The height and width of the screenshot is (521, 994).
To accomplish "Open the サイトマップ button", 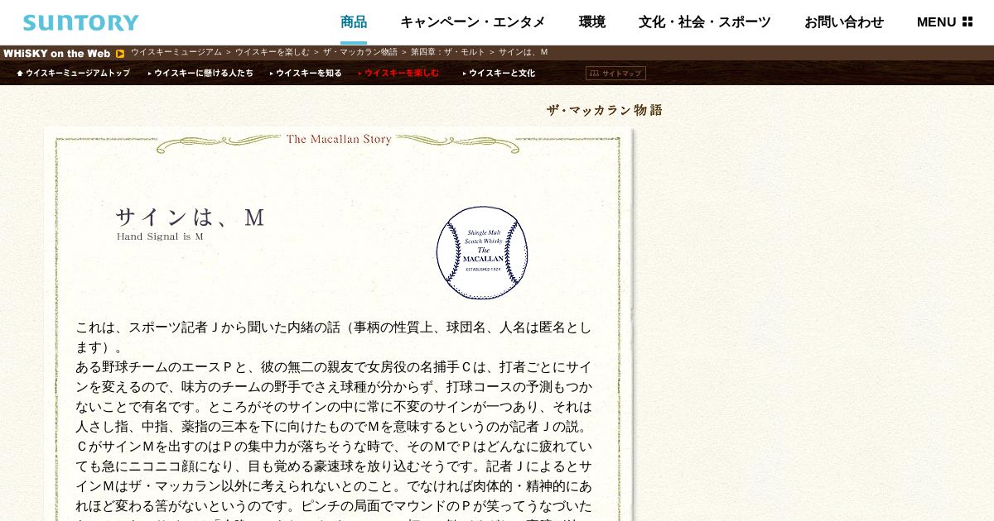I will 615,73.
